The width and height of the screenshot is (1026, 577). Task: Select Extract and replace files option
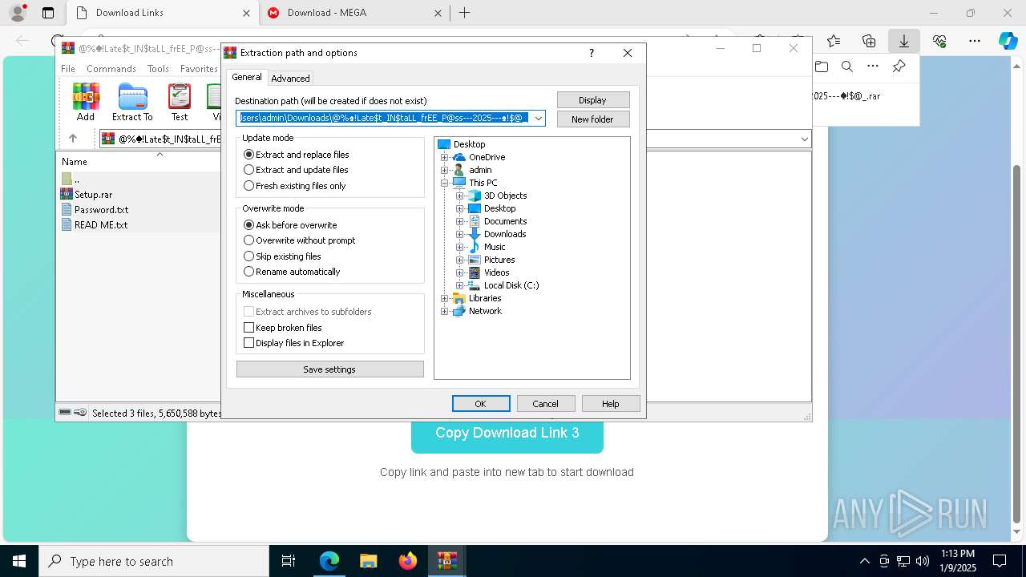click(297, 155)
